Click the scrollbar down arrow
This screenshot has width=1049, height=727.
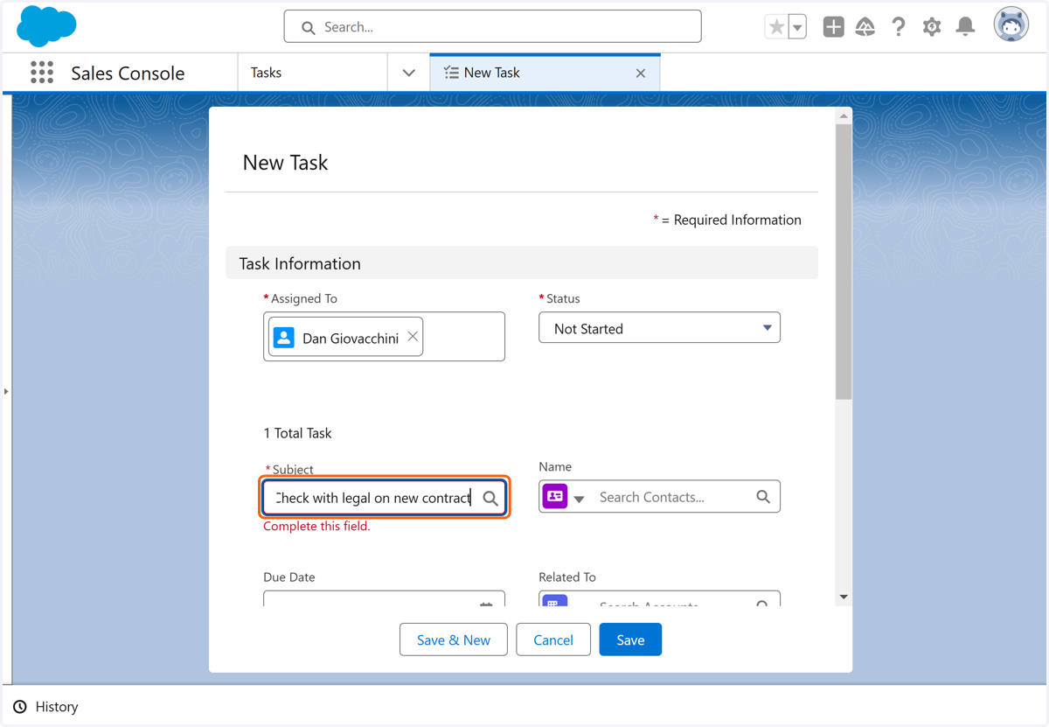click(x=844, y=597)
